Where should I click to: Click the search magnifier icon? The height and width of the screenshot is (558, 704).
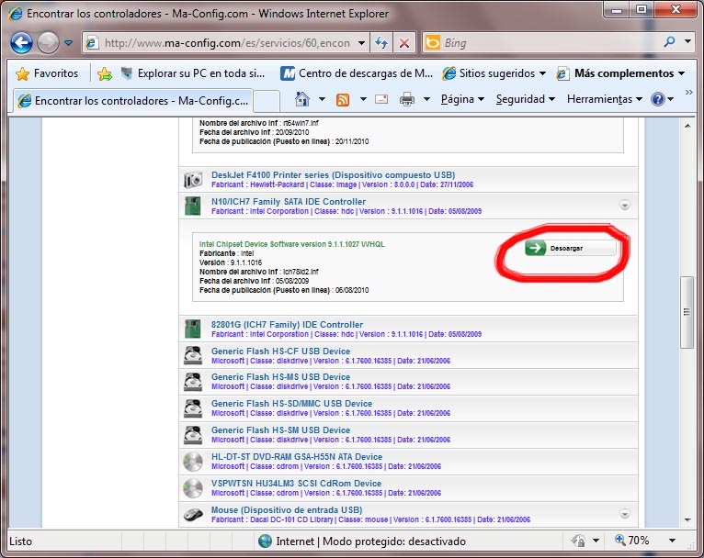(x=669, y=42)
